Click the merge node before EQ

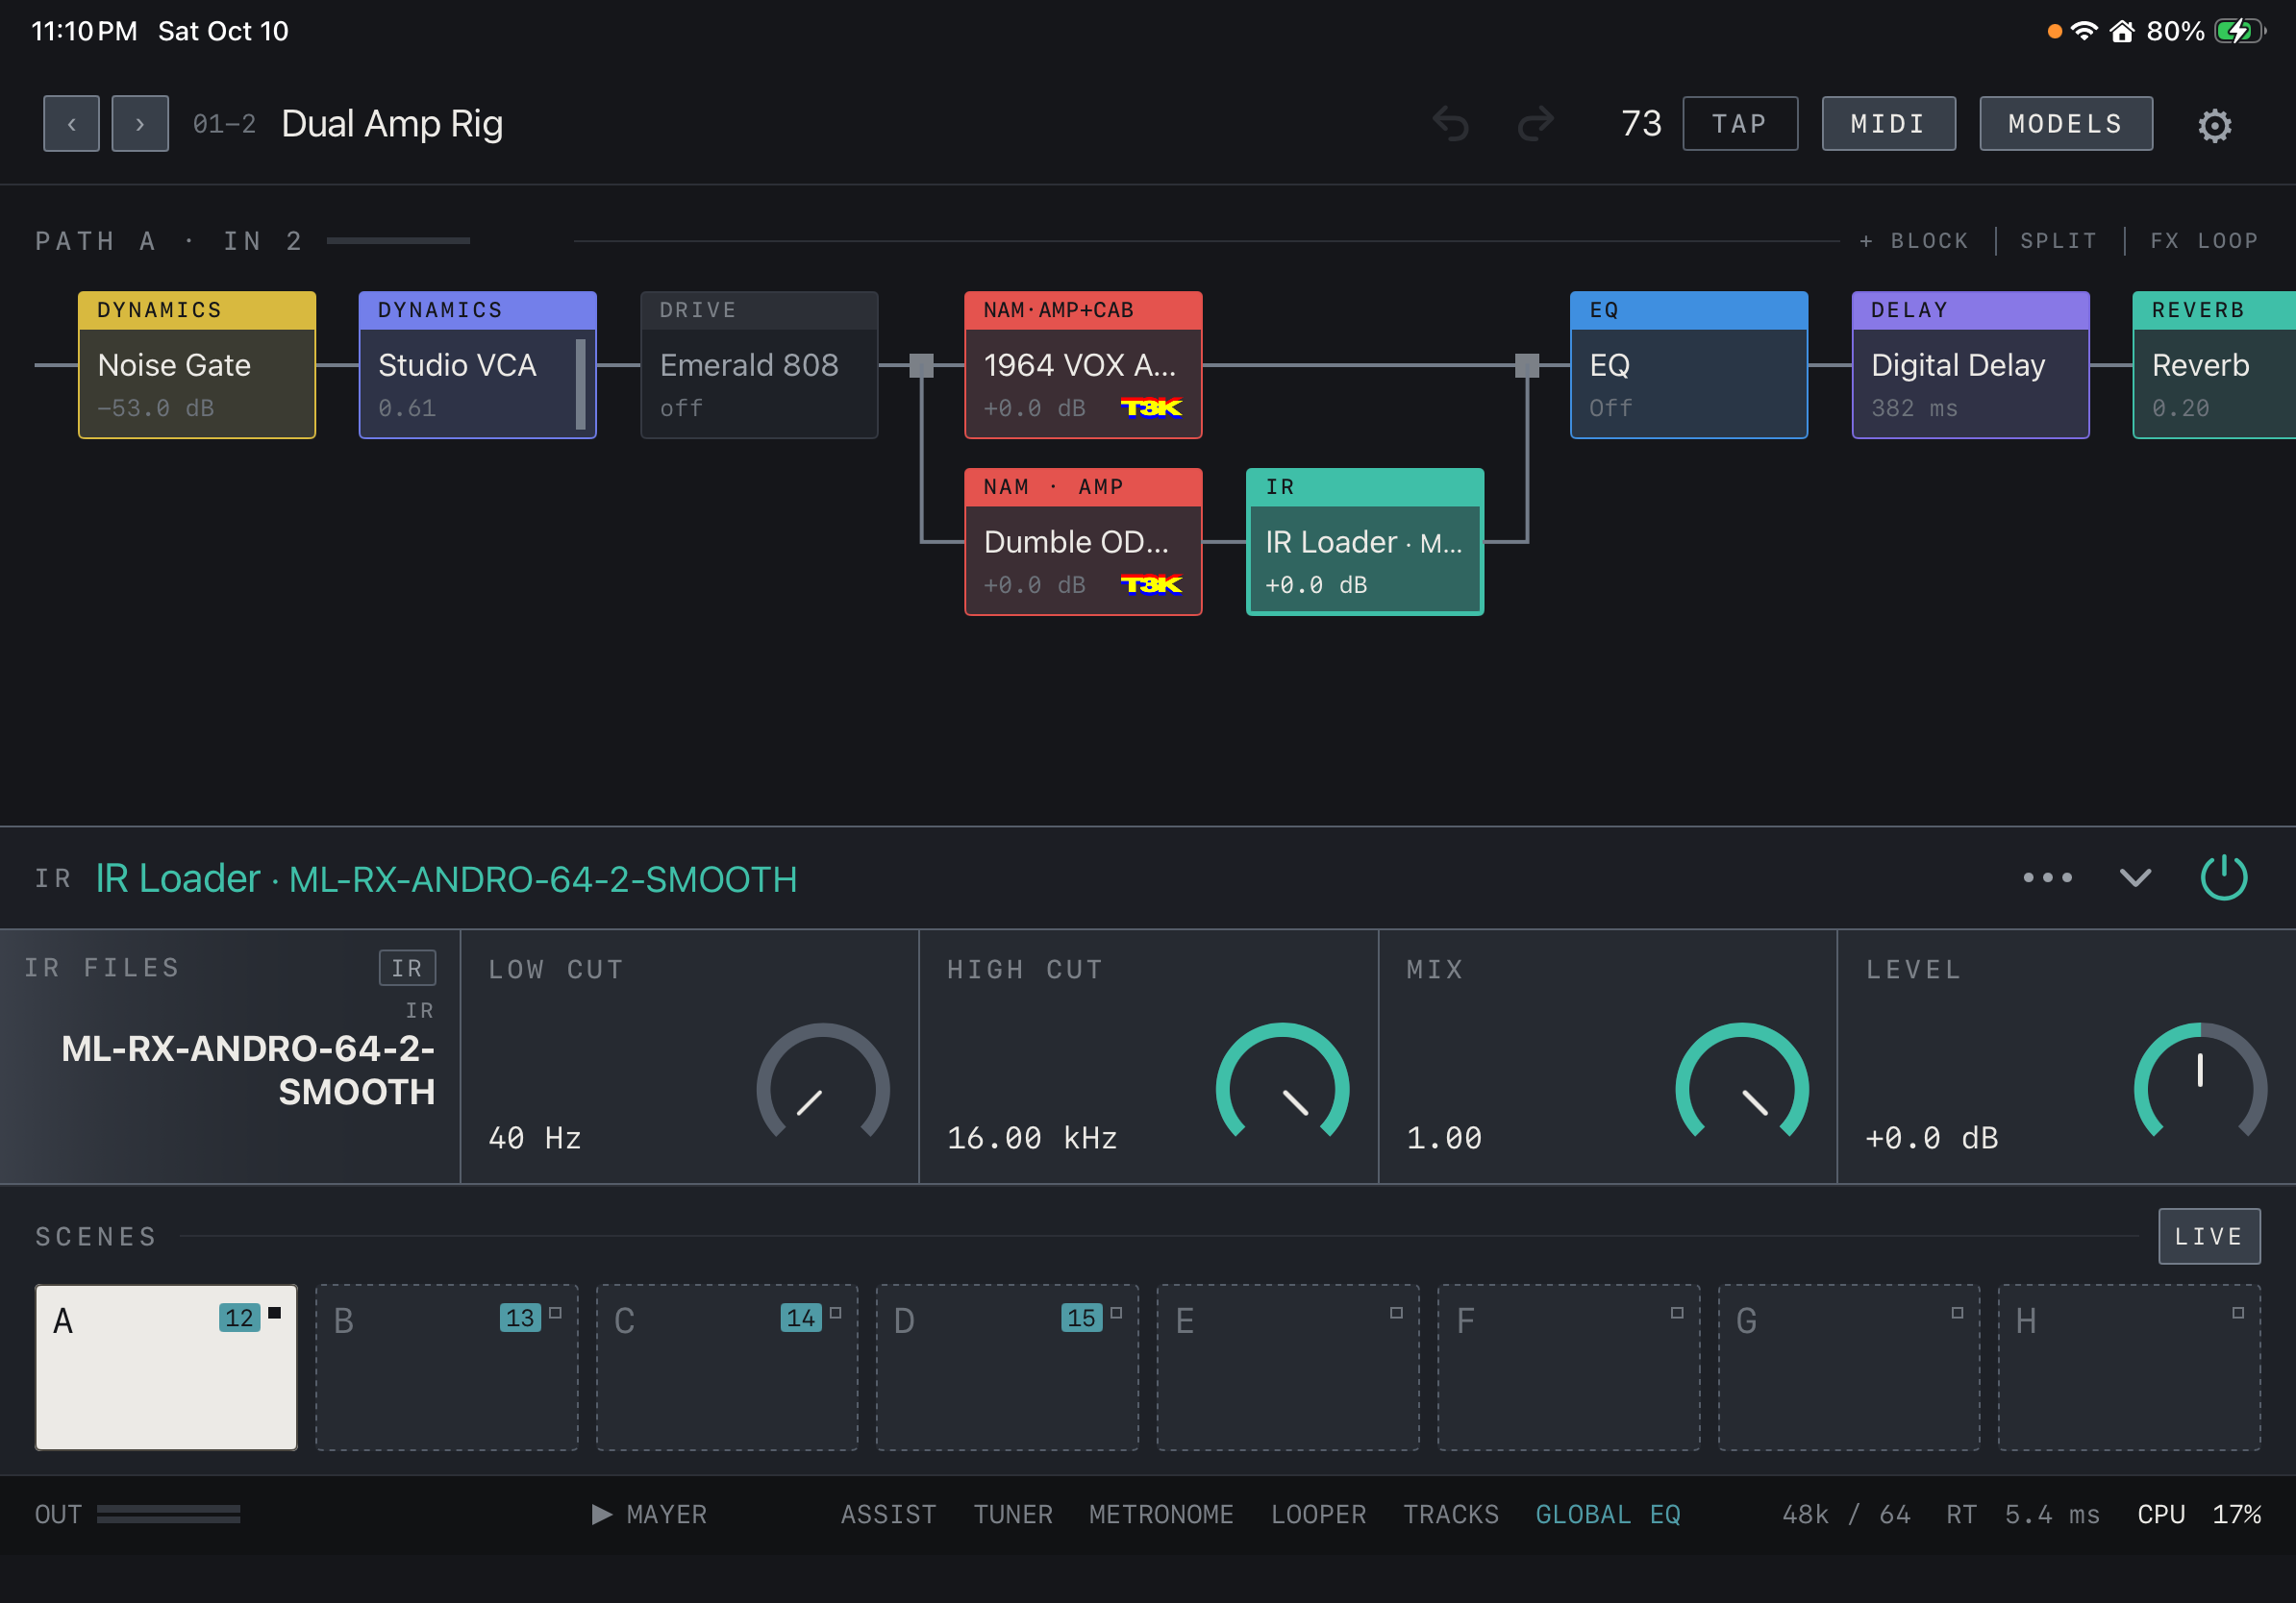click(1527, 366)
